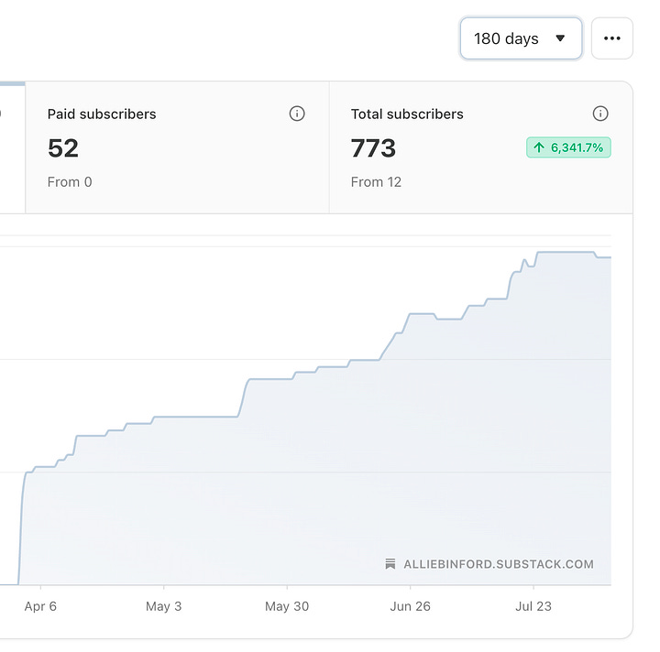The height and width of the screenshot is (652, 660).
Task: Click the 773 total subscribers number
Action: (x=373, y=148)
